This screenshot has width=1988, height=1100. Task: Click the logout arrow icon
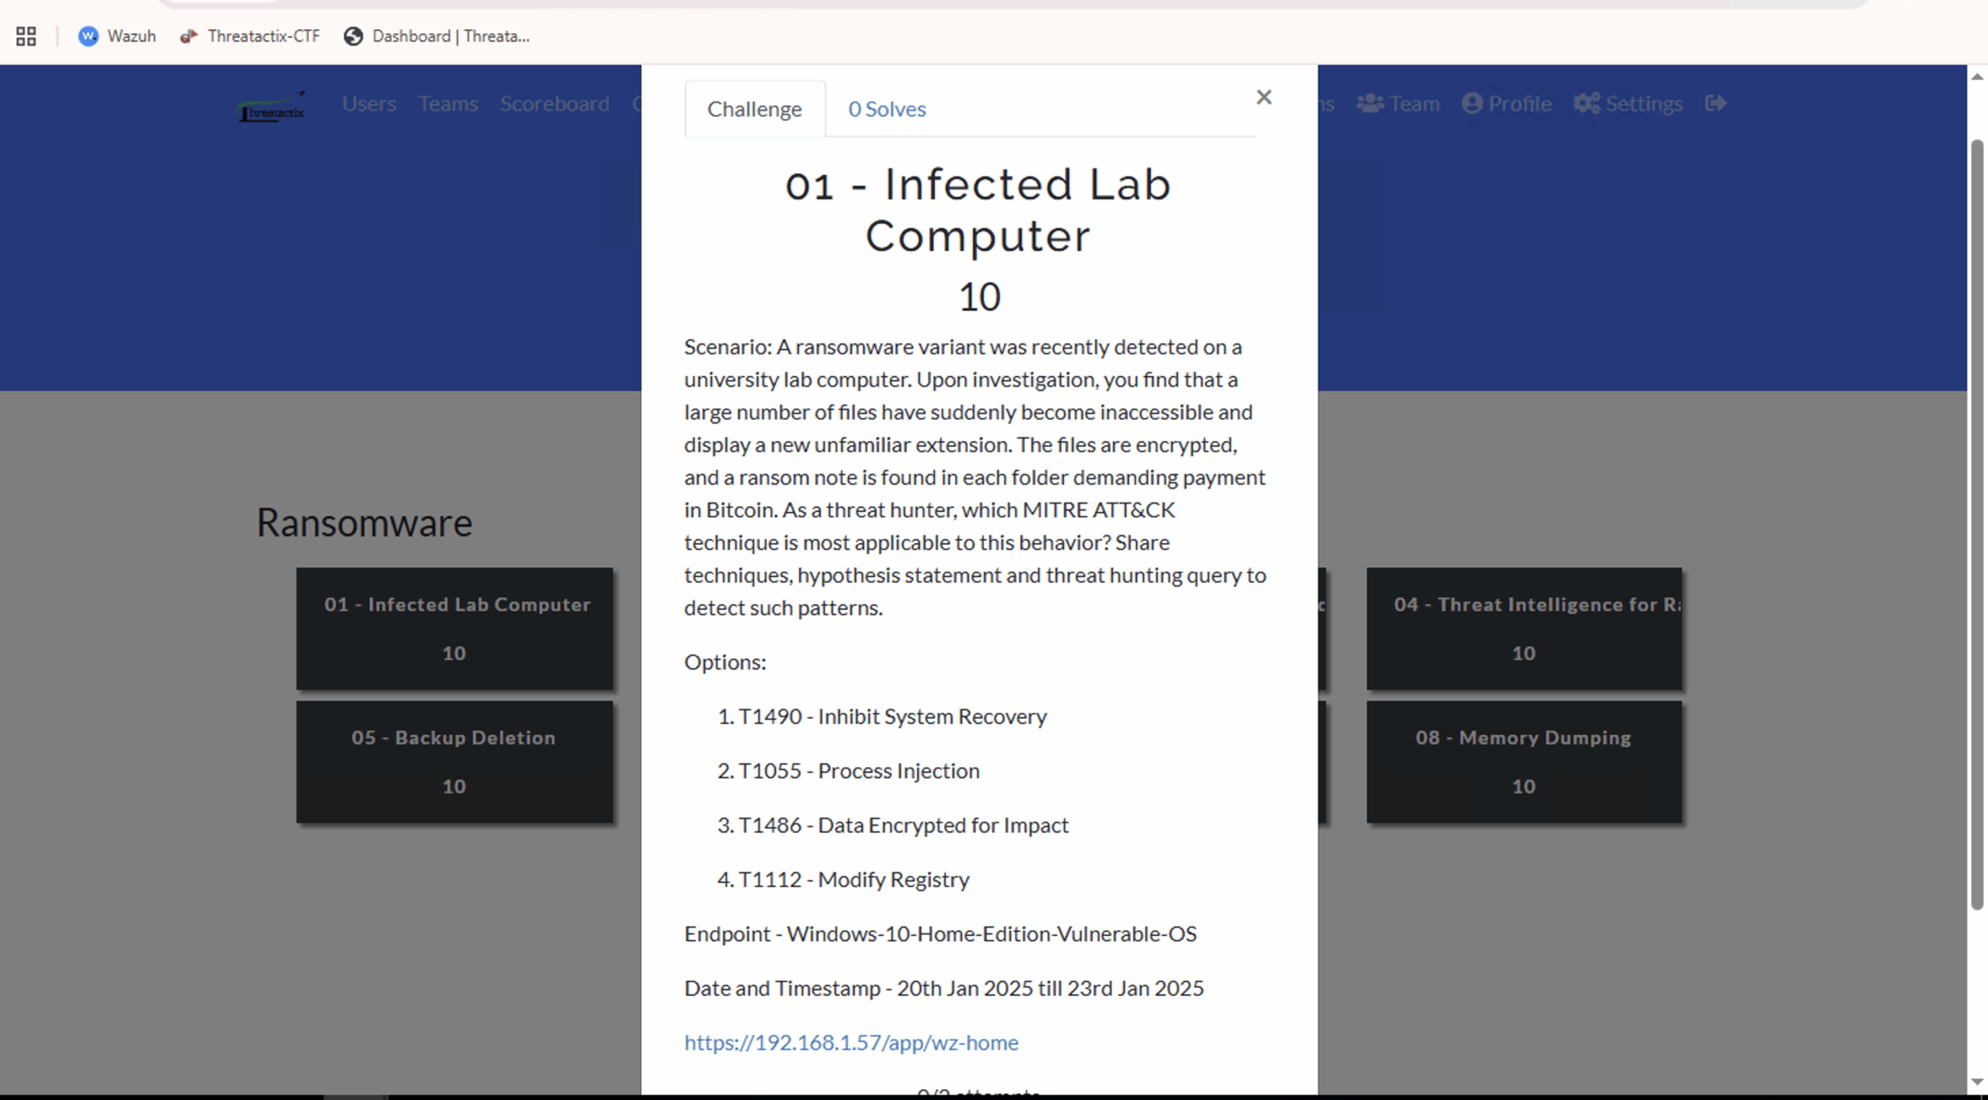pyautogui.click(x=1715, y=103)
